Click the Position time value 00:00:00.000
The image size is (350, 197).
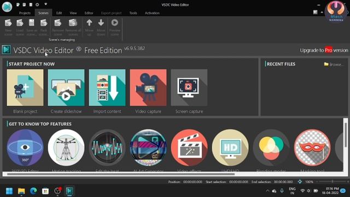[192, 182]
